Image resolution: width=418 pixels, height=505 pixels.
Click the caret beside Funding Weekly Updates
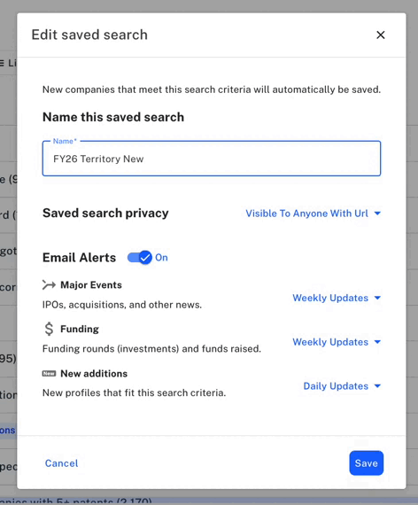[x=377, y=342]
